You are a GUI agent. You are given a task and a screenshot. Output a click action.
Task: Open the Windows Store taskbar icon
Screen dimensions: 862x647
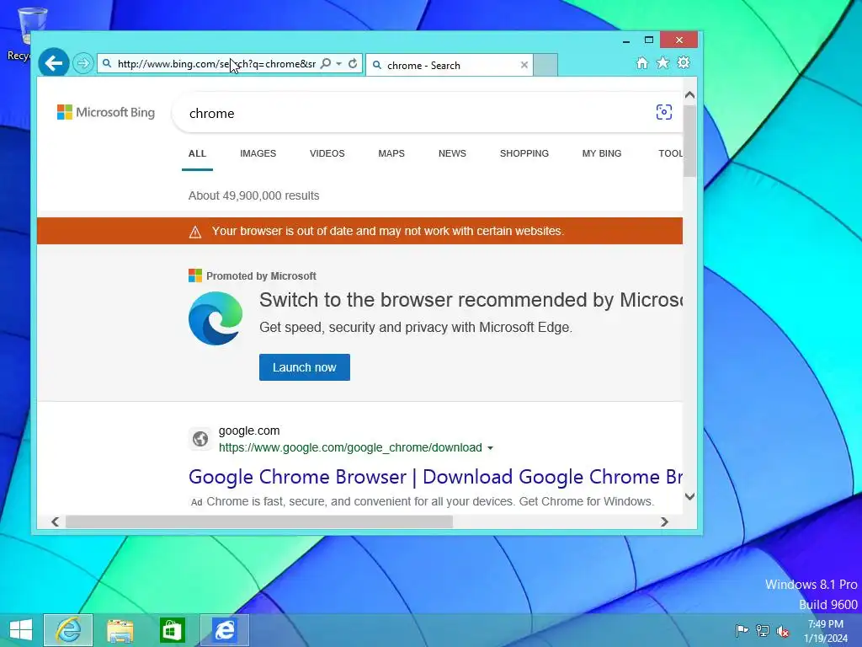(x=172, y=630)
